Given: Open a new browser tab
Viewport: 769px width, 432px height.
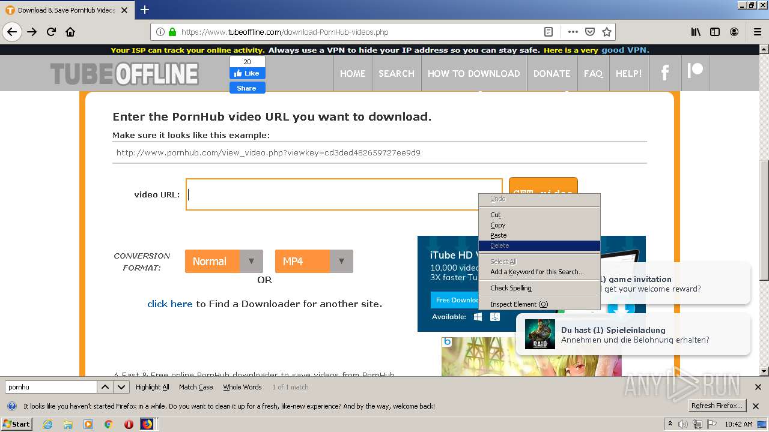Looking at the screenshot, I should [x=144, y=10].
